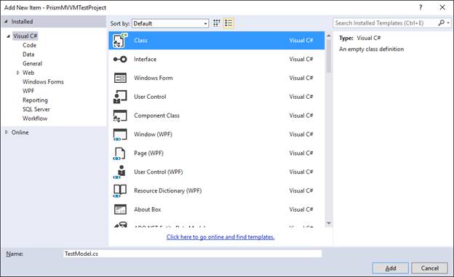The width and height of the screenshot is (454, 277).
Task: Click the 'Resource Dictionary (WPF)' name
Action: pos(167,190)
